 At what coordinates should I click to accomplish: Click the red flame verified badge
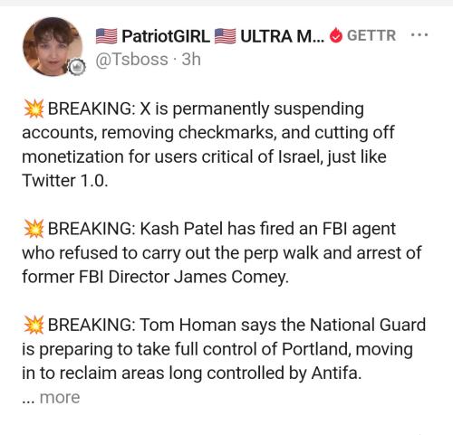coord(336,35)
